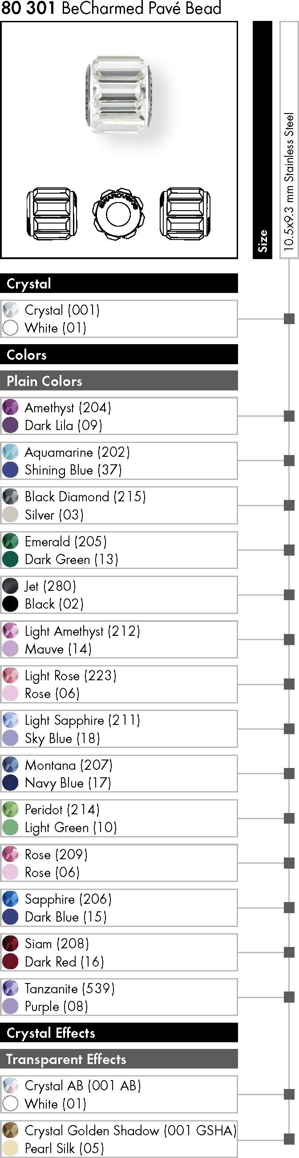Click the Jet faceted crystal icon
299x1158 pixels.
(10, 585)
